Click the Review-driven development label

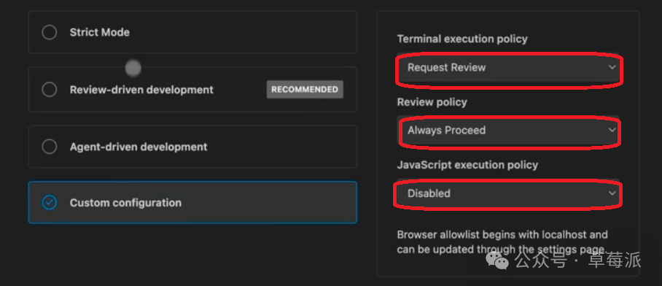point(141,90)
